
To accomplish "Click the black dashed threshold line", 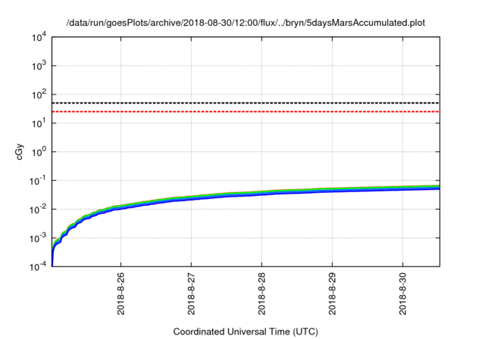I will [246, 103].
